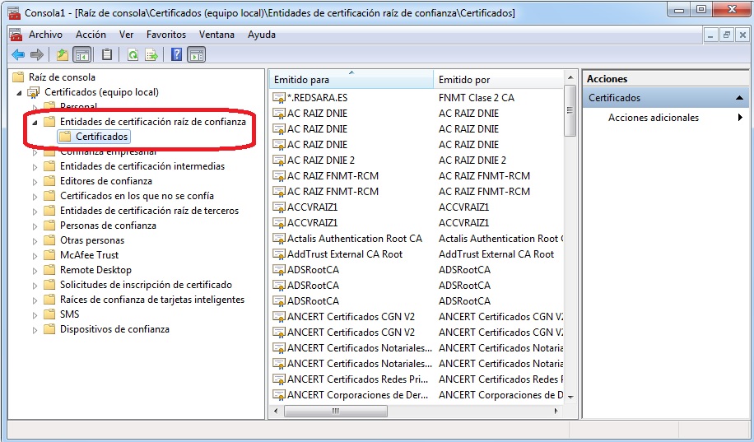Sort by the Emitido por column header

pyautogui.click(x=494, y=80)
